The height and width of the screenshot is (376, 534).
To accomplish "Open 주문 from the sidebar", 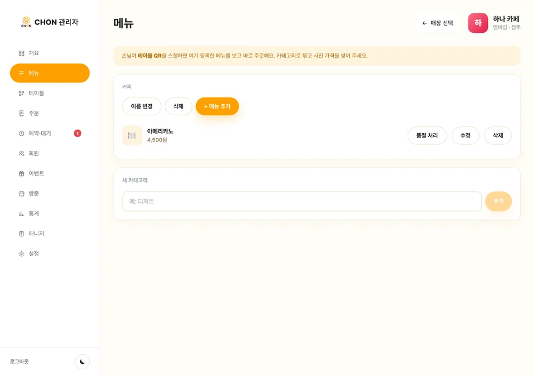I will (x=50, y=113).
